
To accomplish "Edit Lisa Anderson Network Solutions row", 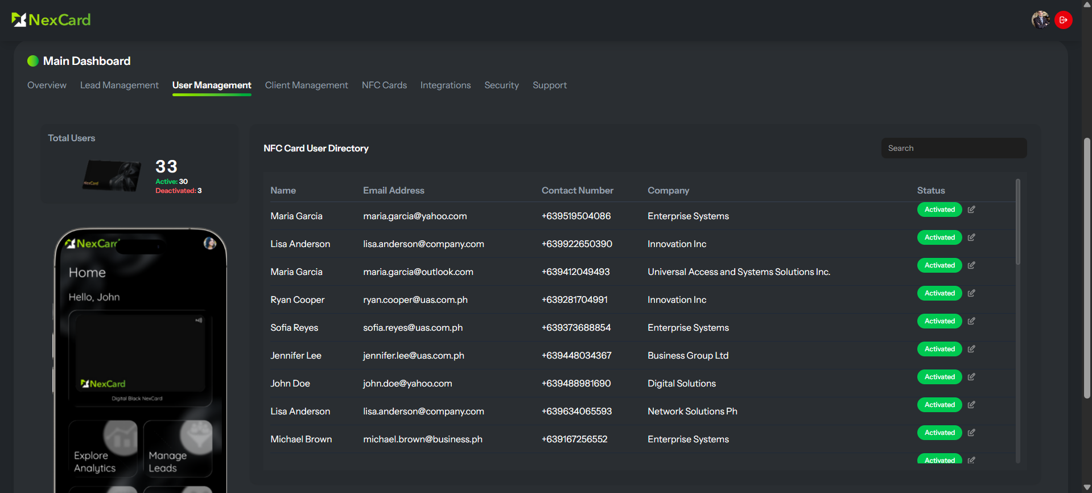I will point(971,405).
